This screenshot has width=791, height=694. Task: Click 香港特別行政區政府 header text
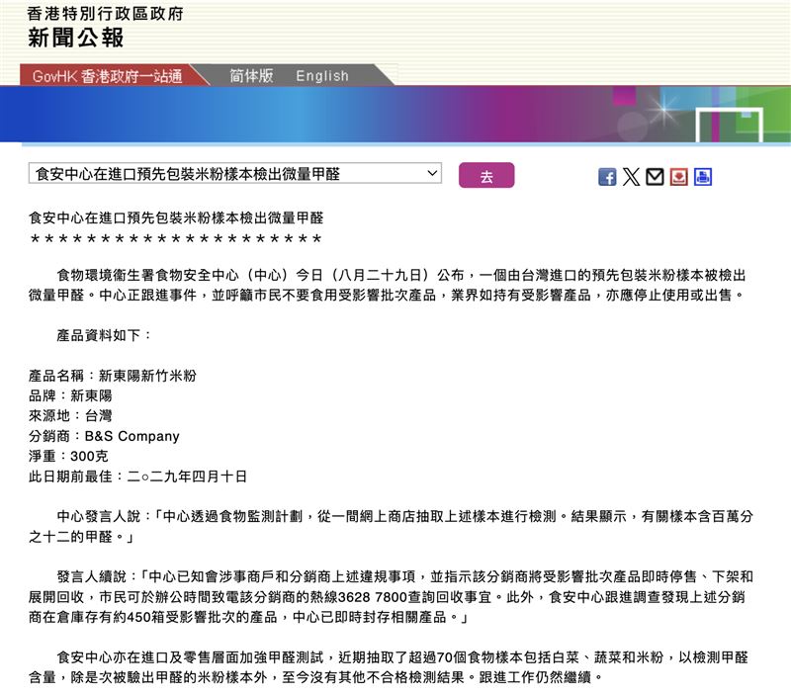point(105,14)
